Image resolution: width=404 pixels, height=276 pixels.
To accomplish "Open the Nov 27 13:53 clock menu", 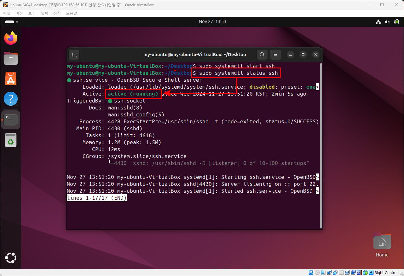I will click(x=212, y=21).
